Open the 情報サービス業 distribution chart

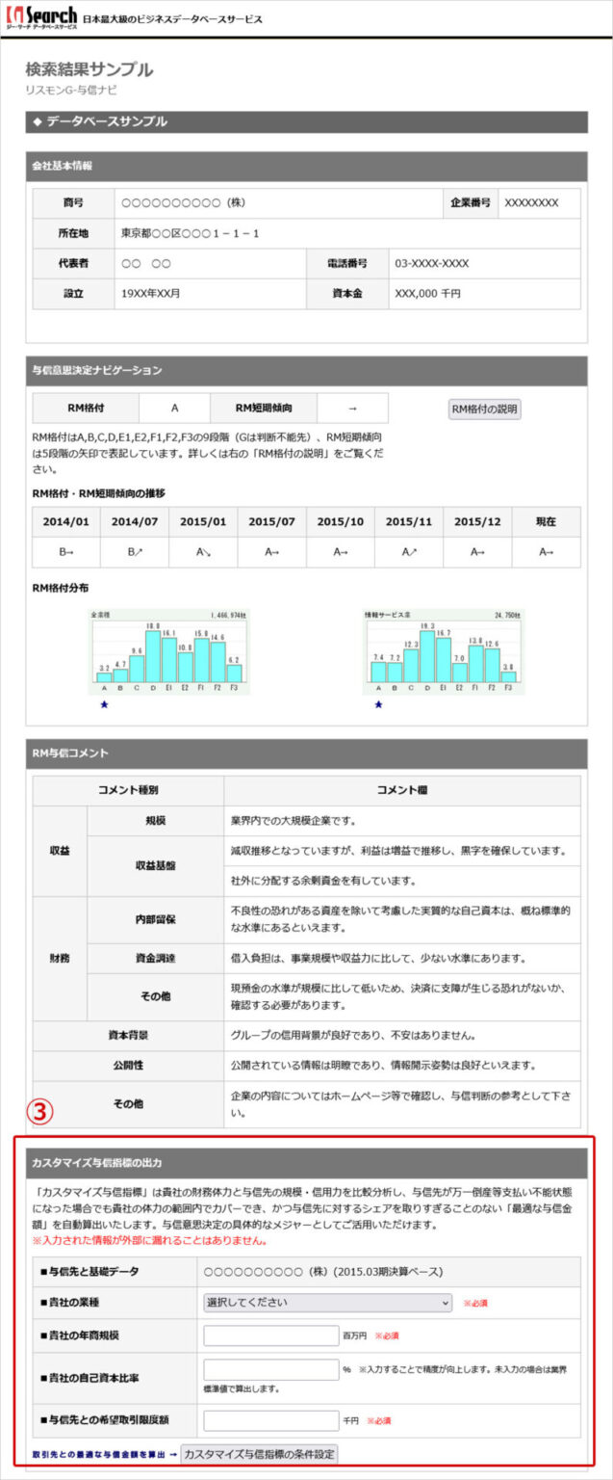[x=442, y=650]
